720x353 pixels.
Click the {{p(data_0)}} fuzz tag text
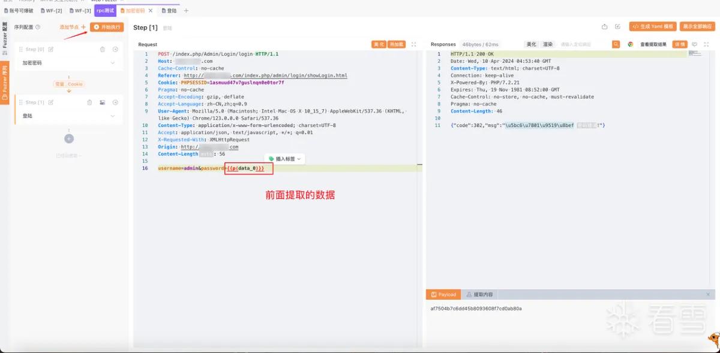[x=245, y=168]
